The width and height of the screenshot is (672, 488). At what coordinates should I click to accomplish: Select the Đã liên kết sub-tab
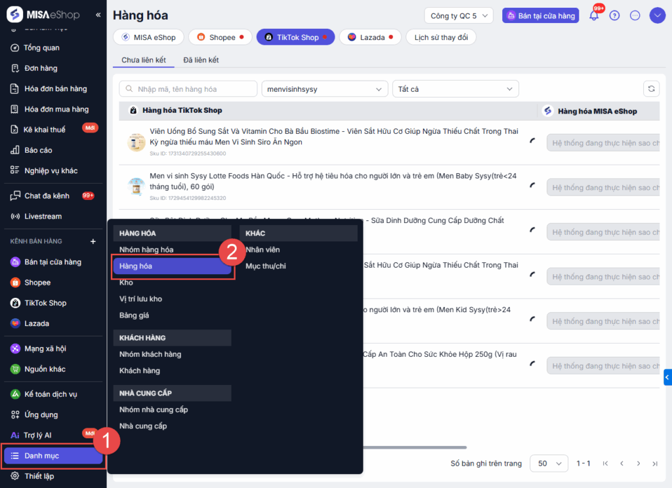coord(201,60)
